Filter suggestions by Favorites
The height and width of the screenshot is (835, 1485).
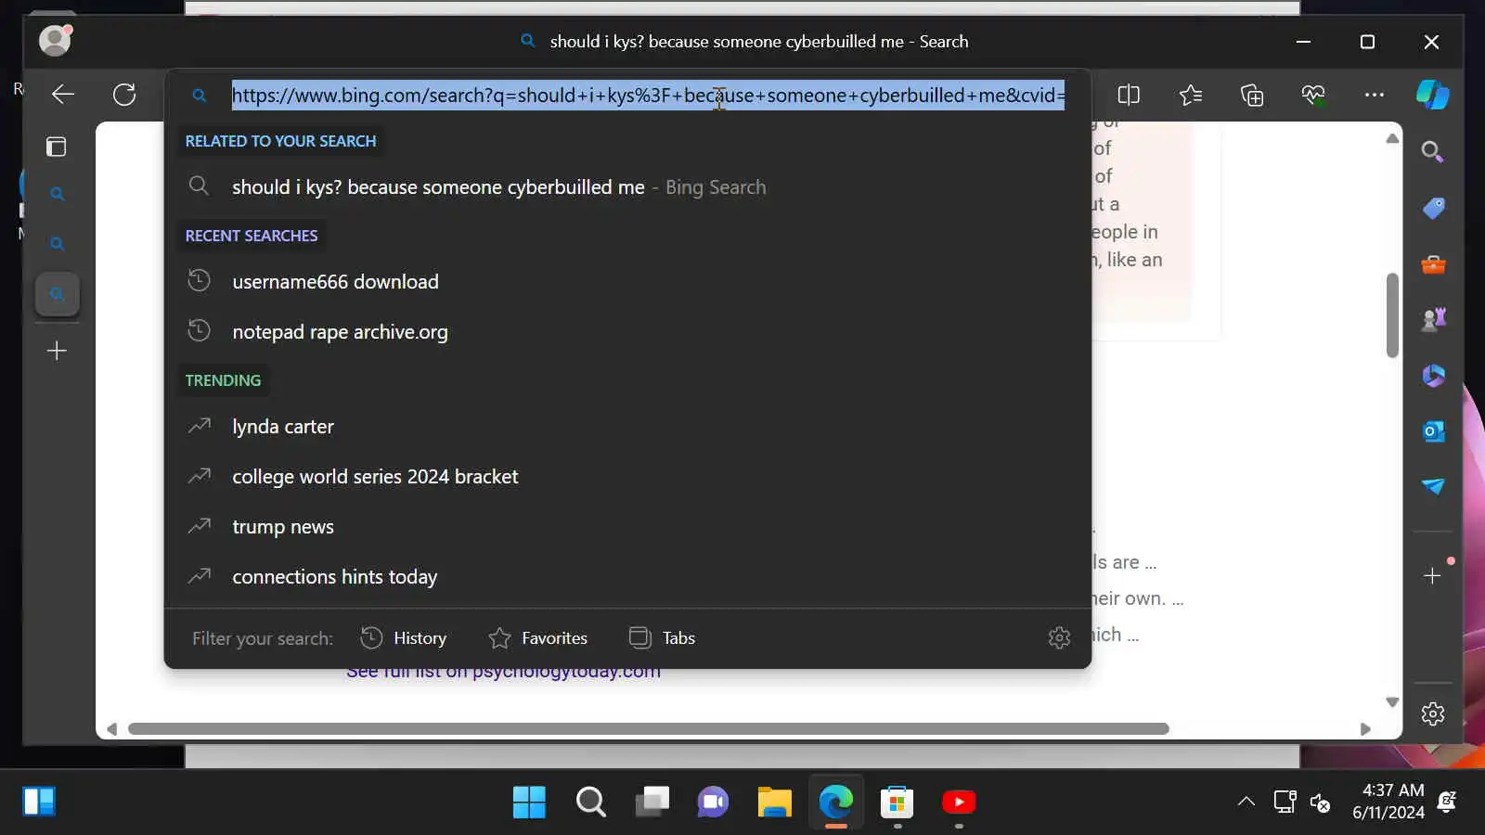point(538,638)
